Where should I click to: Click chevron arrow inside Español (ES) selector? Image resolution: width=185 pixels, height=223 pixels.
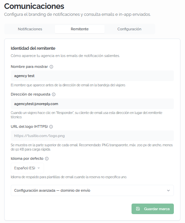39,168
